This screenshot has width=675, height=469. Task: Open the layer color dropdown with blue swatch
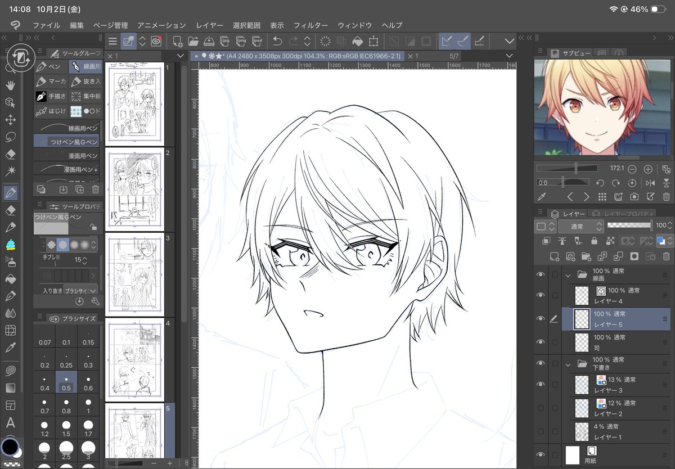664,241
